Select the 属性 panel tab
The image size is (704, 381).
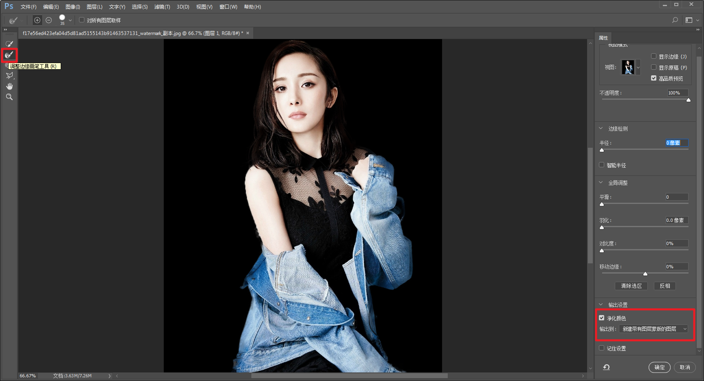603,38
